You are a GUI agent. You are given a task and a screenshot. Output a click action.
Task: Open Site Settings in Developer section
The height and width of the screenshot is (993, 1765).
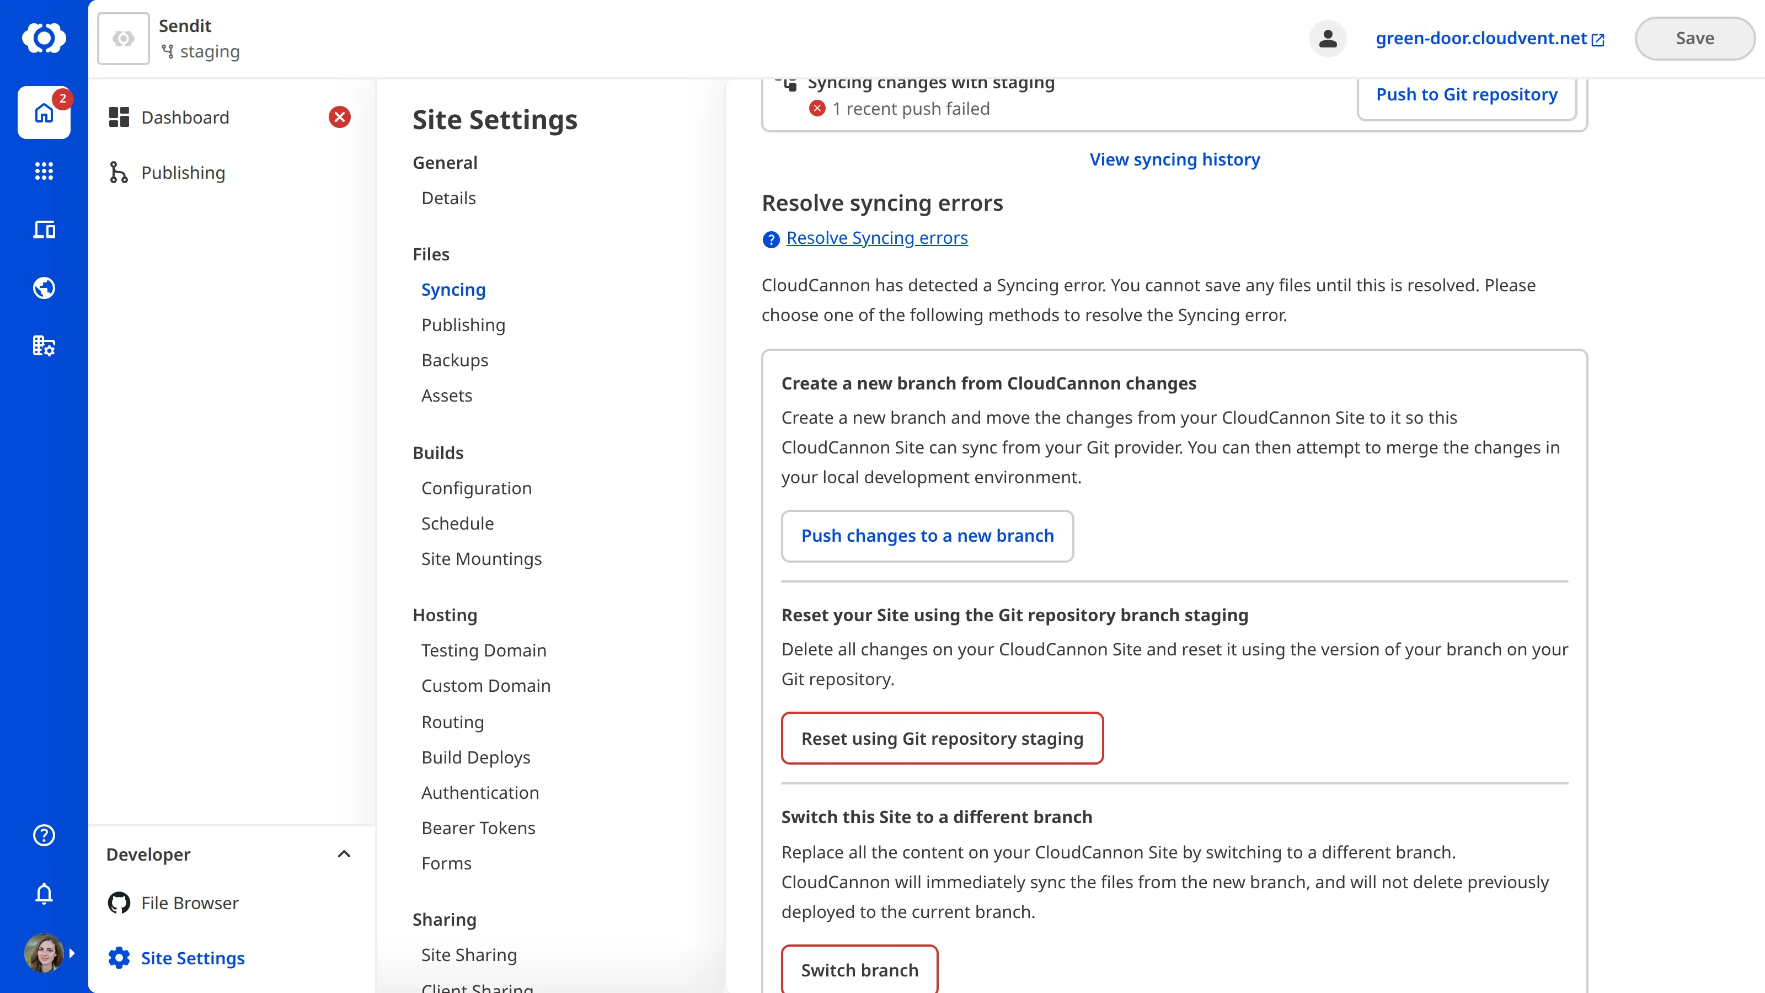pos(192,958)
